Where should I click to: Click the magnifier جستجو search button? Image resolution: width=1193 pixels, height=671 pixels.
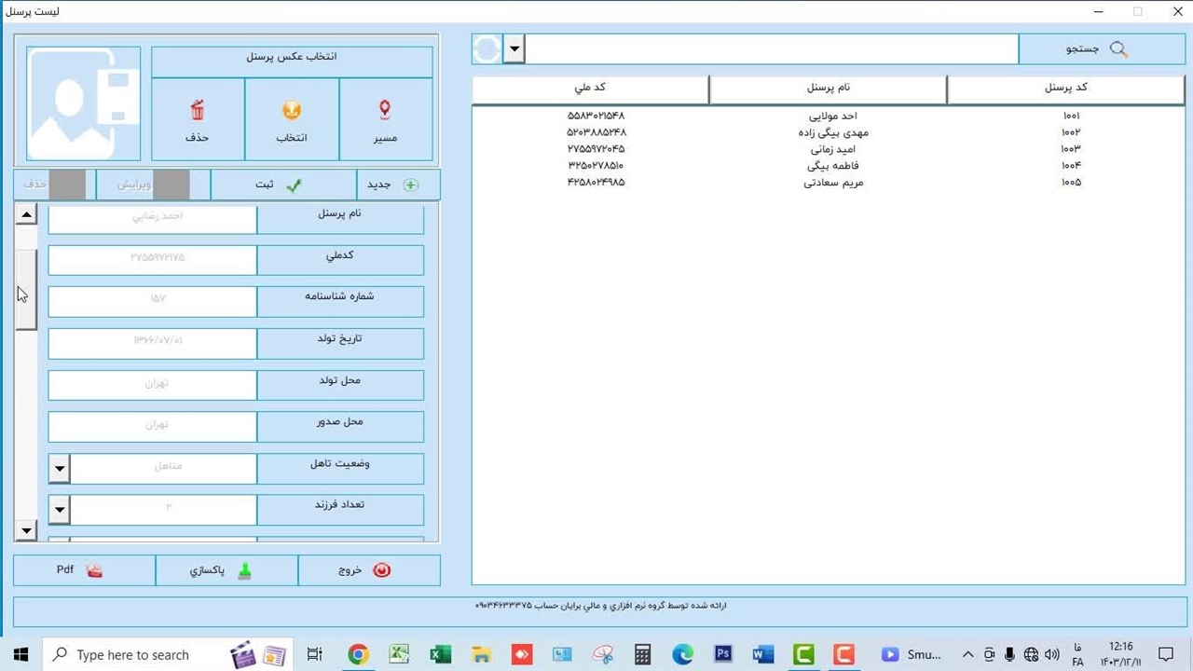click(1100, 49)
